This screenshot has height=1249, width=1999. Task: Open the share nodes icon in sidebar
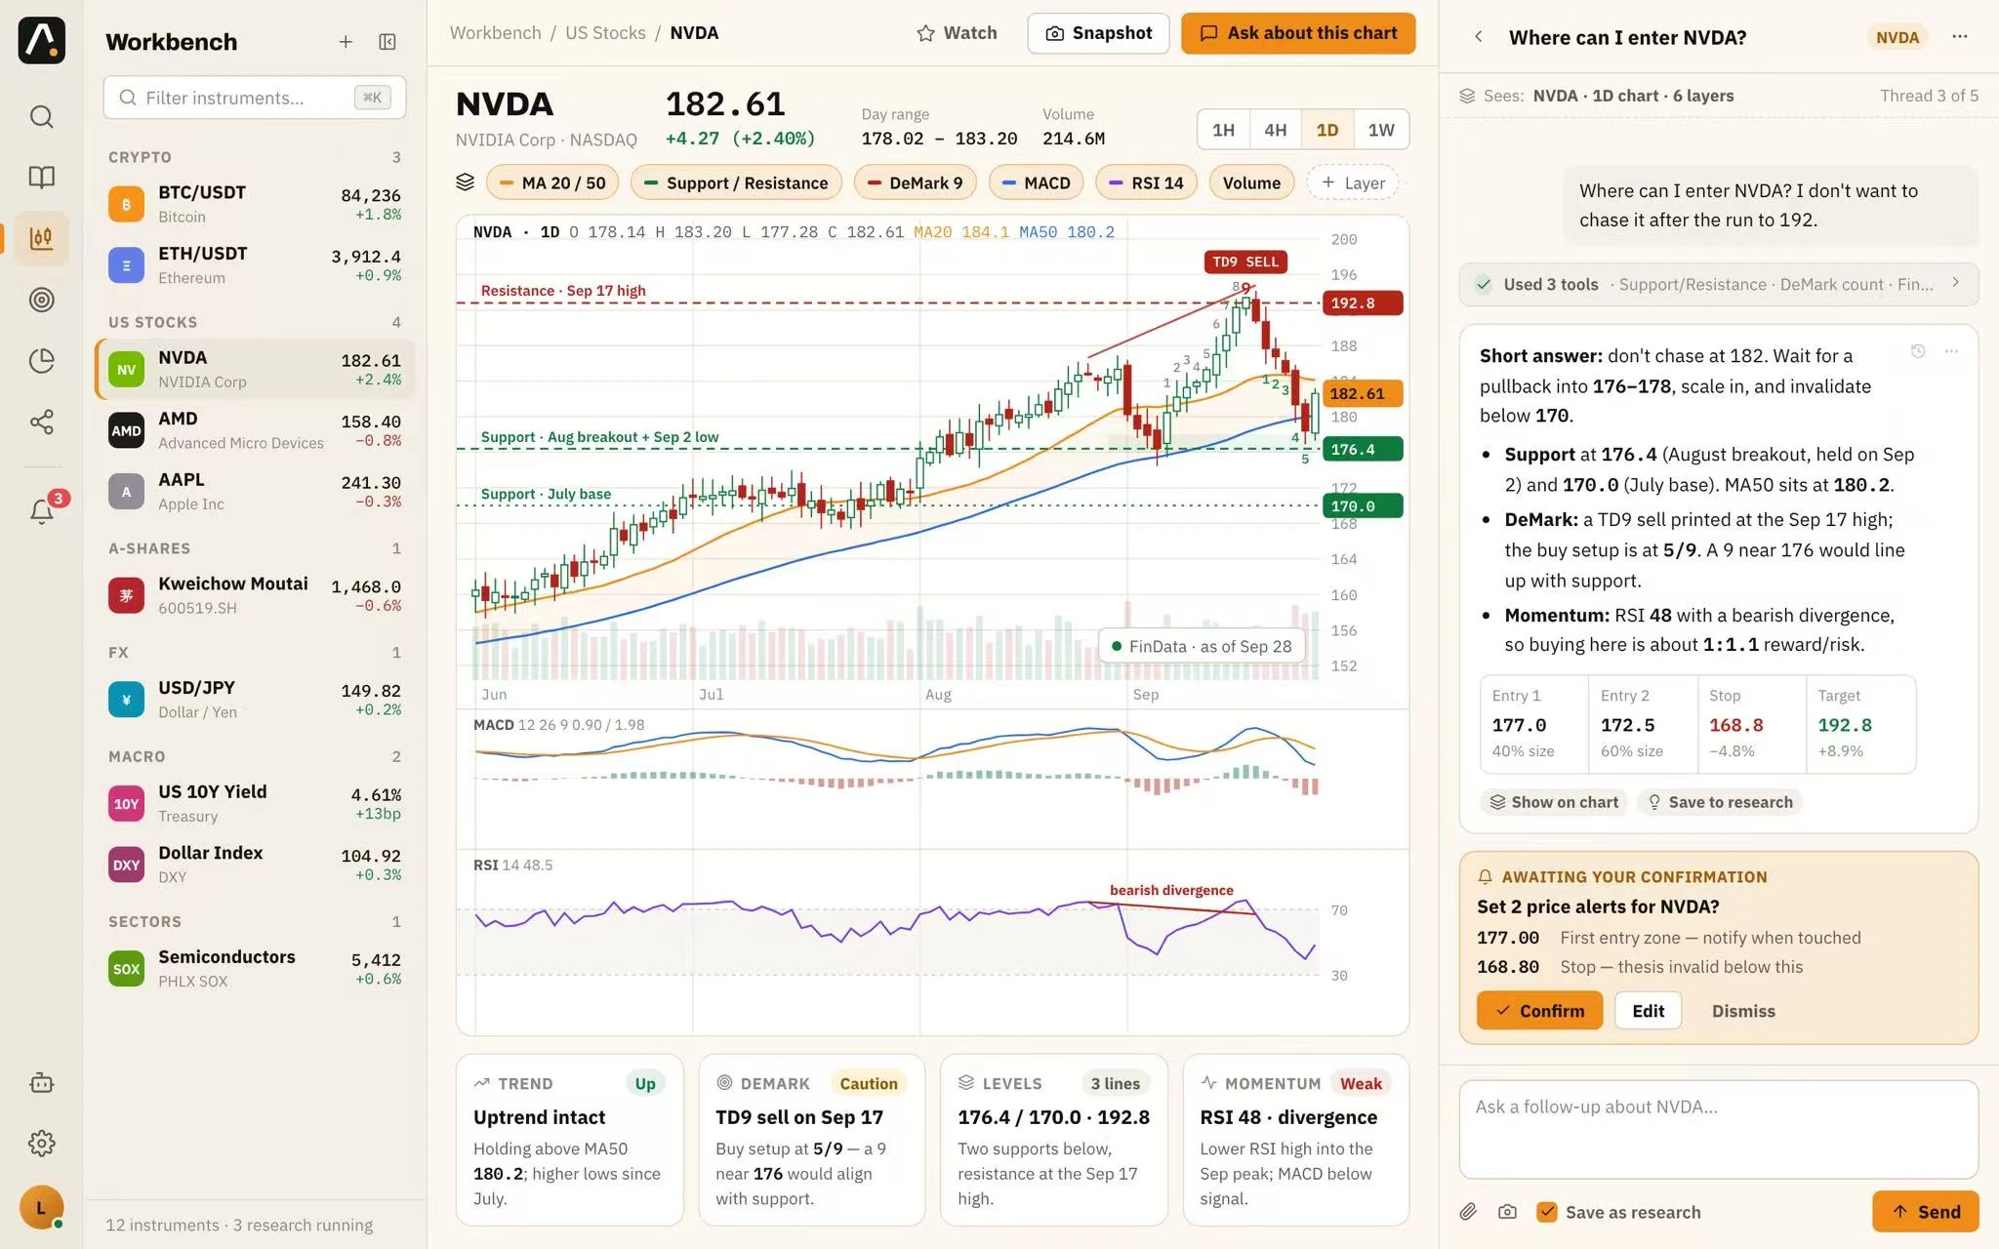[x=41, y=422]
